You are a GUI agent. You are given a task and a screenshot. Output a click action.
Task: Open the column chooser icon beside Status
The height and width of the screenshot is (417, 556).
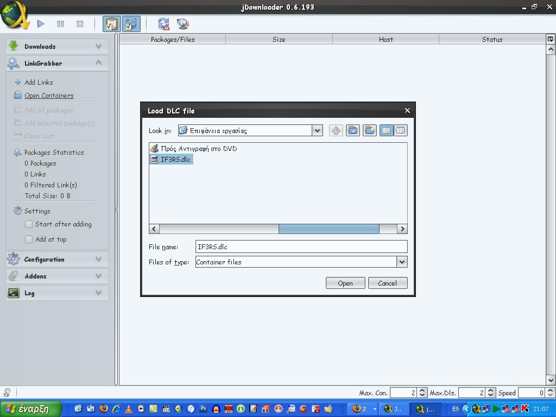point(551,39)
